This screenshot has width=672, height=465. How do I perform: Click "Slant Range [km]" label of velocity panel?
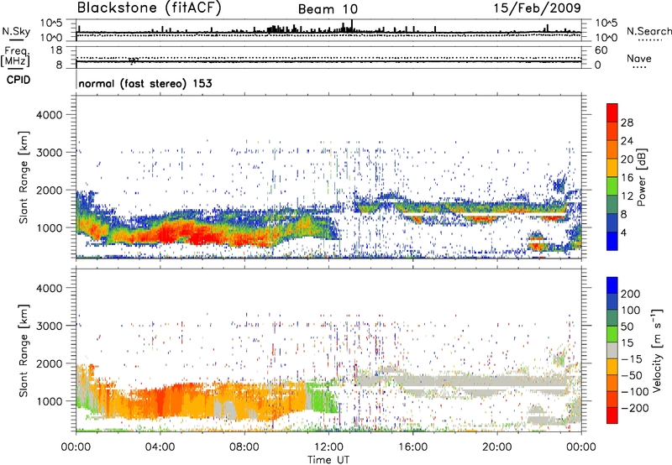[x=24, y=351]
